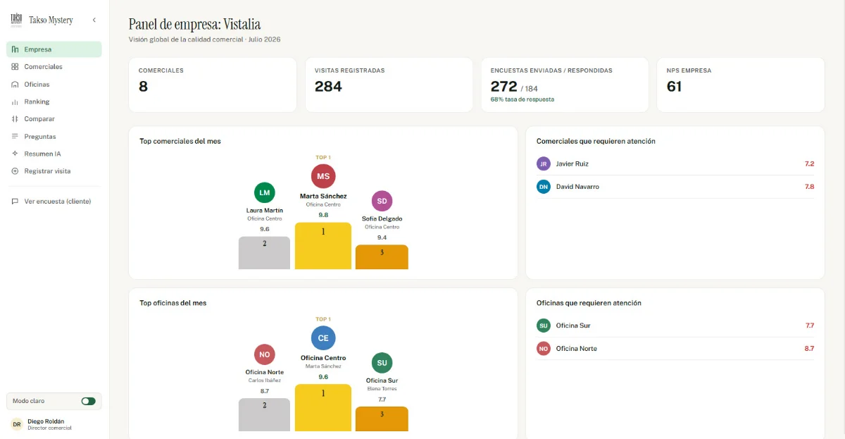845x439 pixels.
Task: Click NO avatar in Oficinas que requieren atención
Action: tap(543, 349)
